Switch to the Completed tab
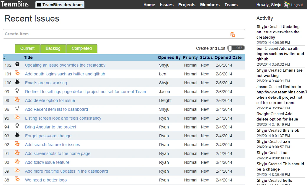This screenshot has height=185, width=307. 82,49
